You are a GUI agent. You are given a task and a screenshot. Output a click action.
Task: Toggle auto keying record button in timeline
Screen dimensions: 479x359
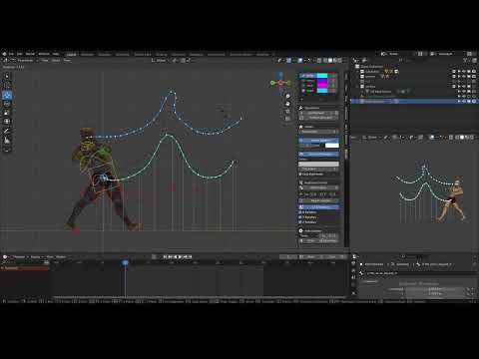tap(154, 257)
